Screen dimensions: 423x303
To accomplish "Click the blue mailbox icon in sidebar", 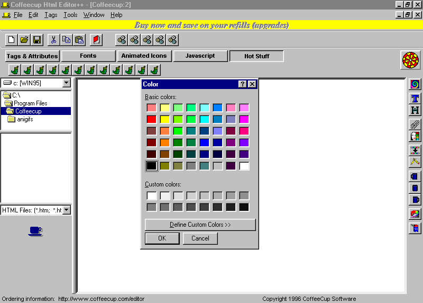I will click(x=415, y=228).
